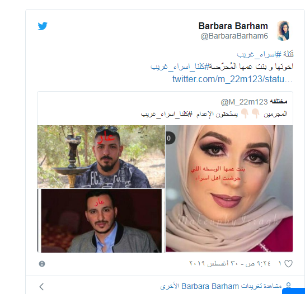Viewport: 305px width, 294px height.
Task: Open the #كلنا_اسراء_غريب hashtag in tweet text
Action: [180, 67]
